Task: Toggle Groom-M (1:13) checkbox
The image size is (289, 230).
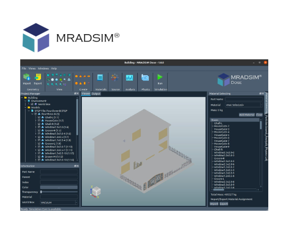Action: 39,157
